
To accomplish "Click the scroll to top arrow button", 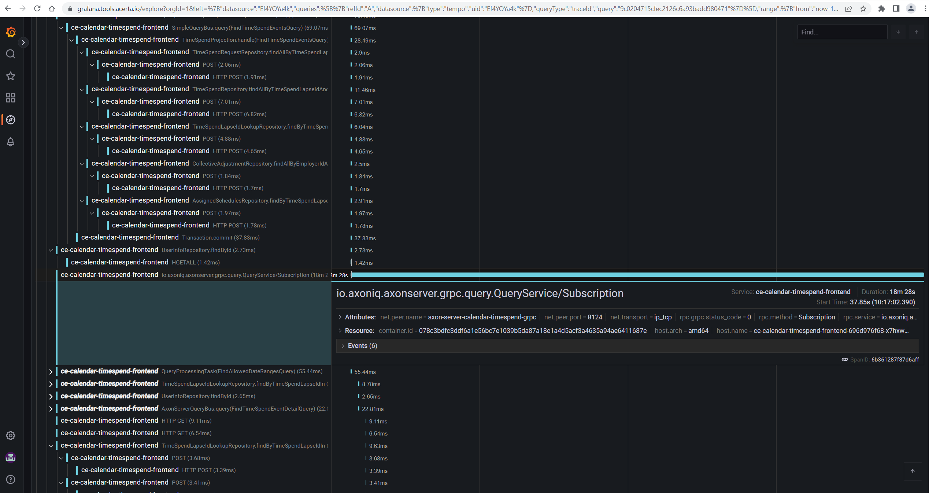I will pos(913,471).
